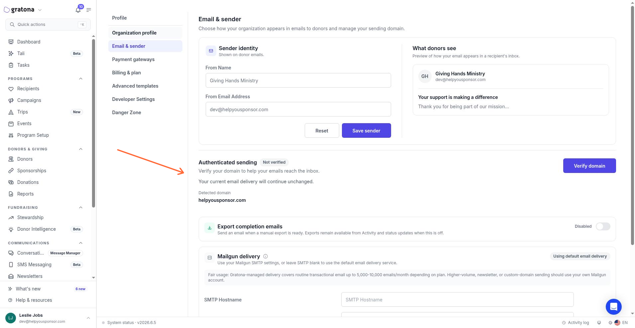Open Conversations chat icon
The height and width of the screenshot is (328, 635).
point(11,253)
